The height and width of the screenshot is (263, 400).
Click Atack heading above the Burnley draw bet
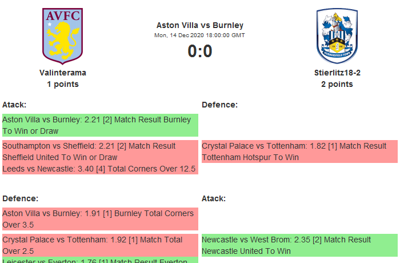14,105
